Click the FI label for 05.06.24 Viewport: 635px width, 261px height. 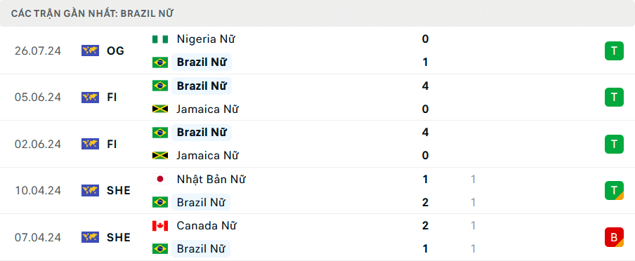coord(112,97)
